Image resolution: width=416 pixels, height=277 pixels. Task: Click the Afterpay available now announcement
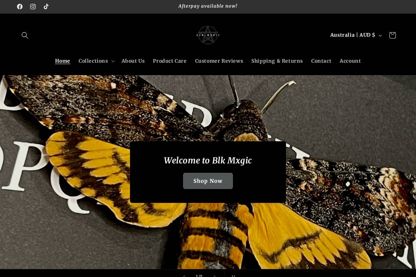coord(208,6)
